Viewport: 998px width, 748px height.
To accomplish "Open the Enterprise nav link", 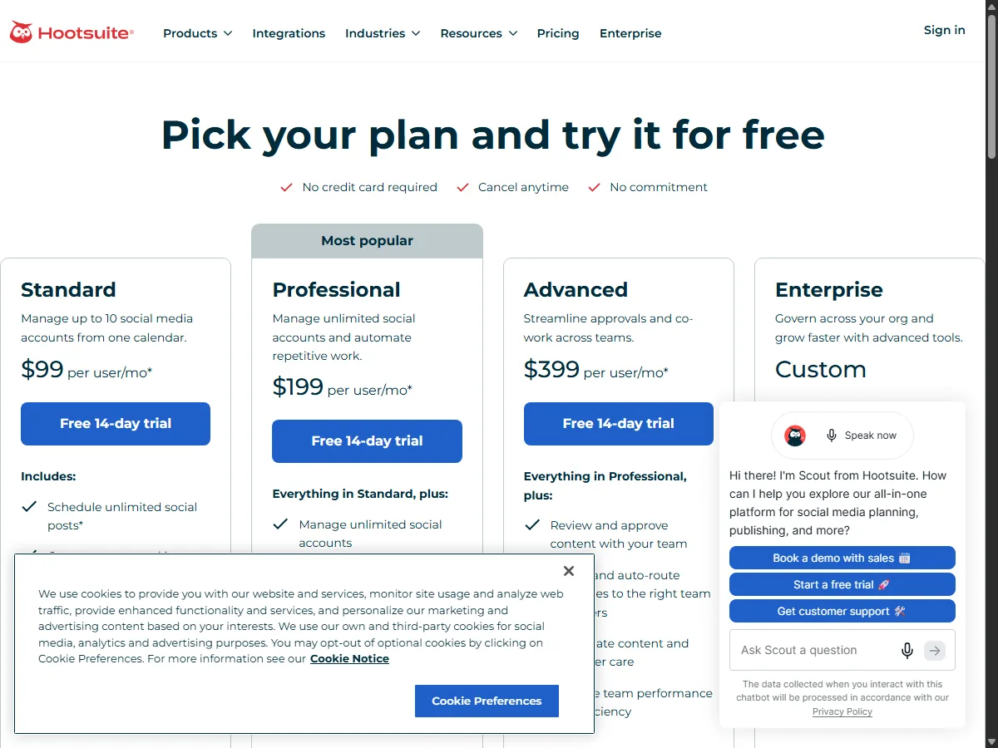I will [630, 33].
